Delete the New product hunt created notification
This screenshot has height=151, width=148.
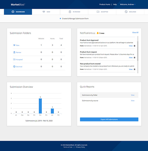click(x=134, y=69)
